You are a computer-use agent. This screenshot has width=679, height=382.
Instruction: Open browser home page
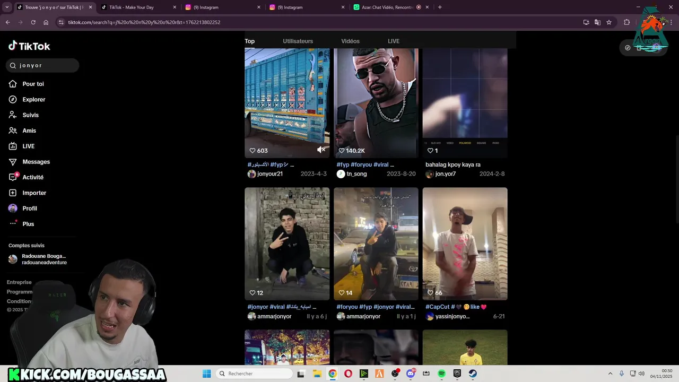46,22
